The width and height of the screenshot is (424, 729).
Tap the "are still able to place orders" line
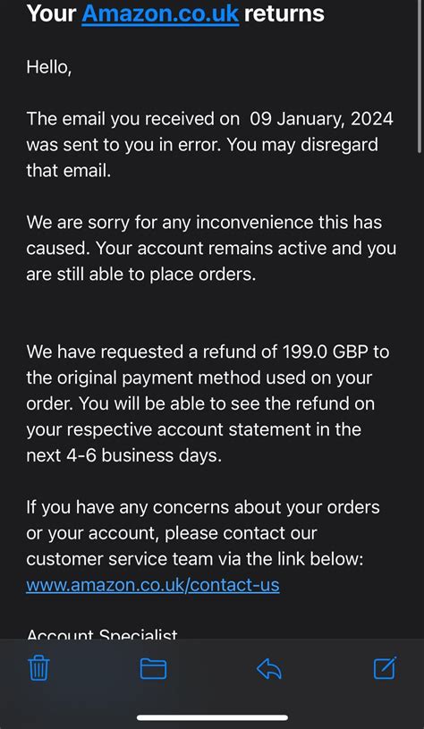tap(141, 275)
